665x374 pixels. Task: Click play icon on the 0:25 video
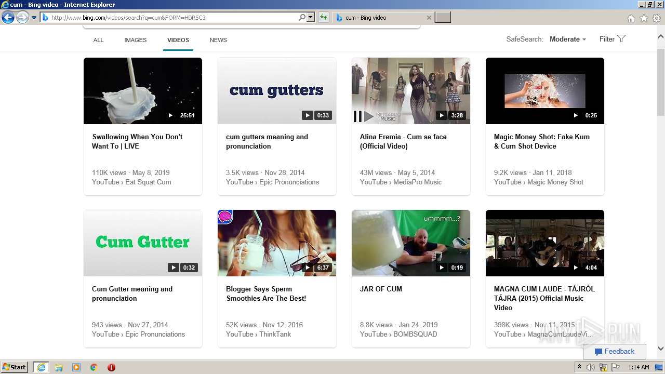click(x=576, y=115)
